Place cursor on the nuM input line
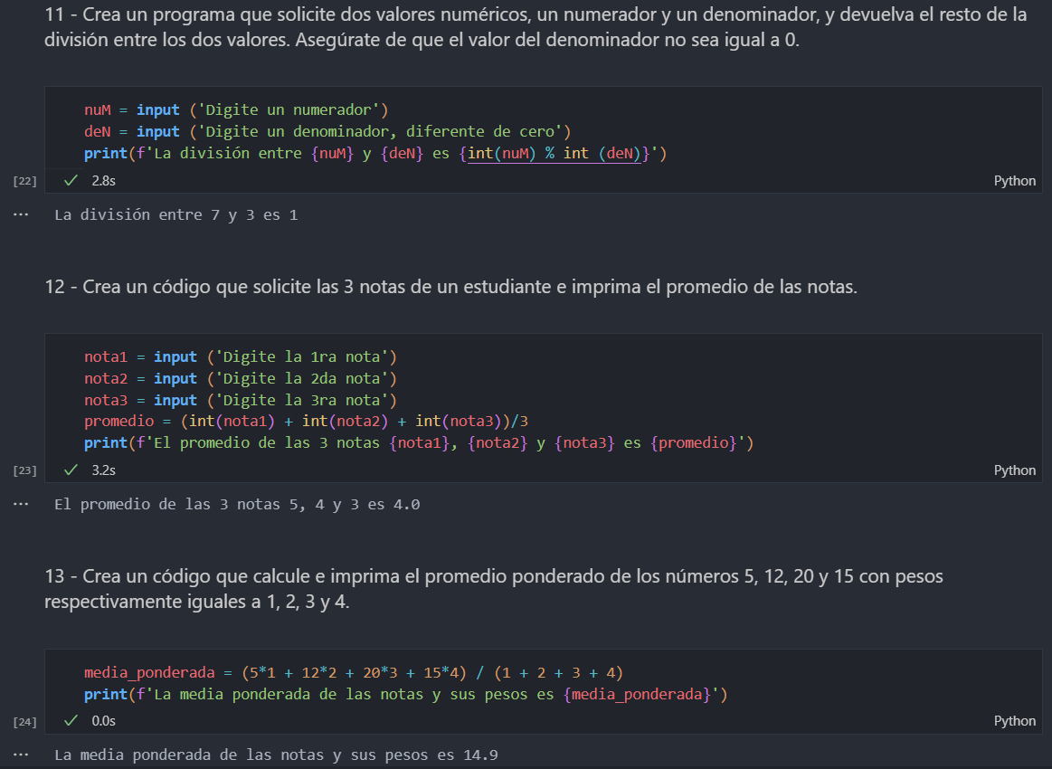This screenshot has width=1052, height=769. pyautogui.click(x=236, y=109)
